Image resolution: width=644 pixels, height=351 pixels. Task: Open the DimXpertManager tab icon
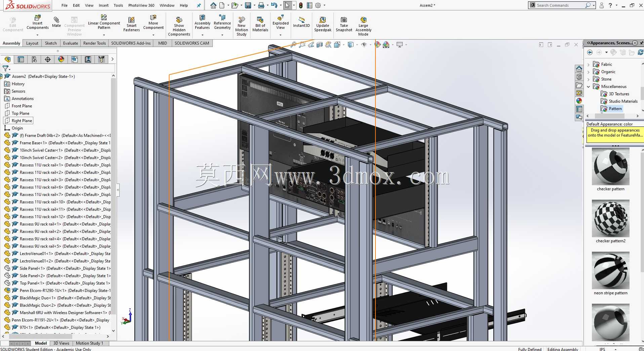tap(48, 59)
